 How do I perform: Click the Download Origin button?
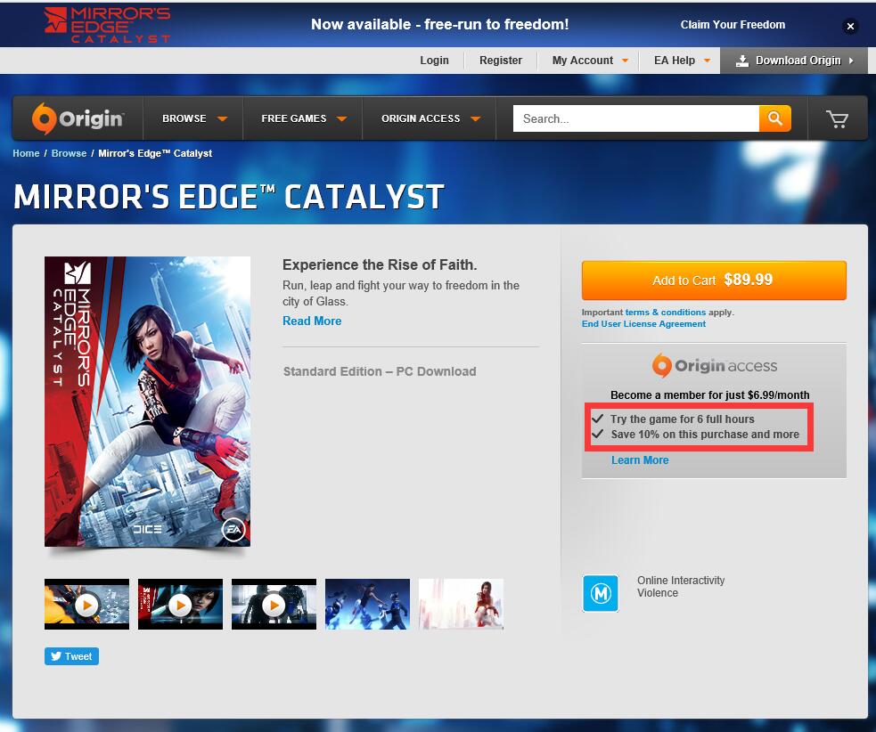[794, 61]
